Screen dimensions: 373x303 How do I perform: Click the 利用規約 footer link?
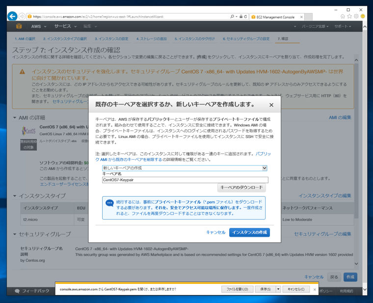pos(346,291)
